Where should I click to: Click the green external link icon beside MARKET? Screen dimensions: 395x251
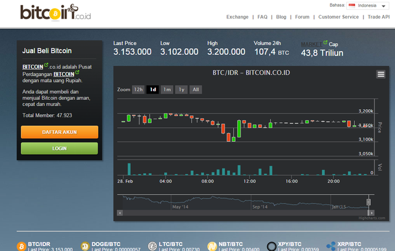pyautogui.click(x=325, y=43)
